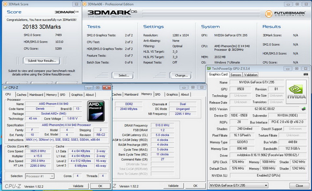The height and width of the screenshot is (191, 312).
Task: Open the SPD tab in front CPU-Z window
Action: (63, 95)
